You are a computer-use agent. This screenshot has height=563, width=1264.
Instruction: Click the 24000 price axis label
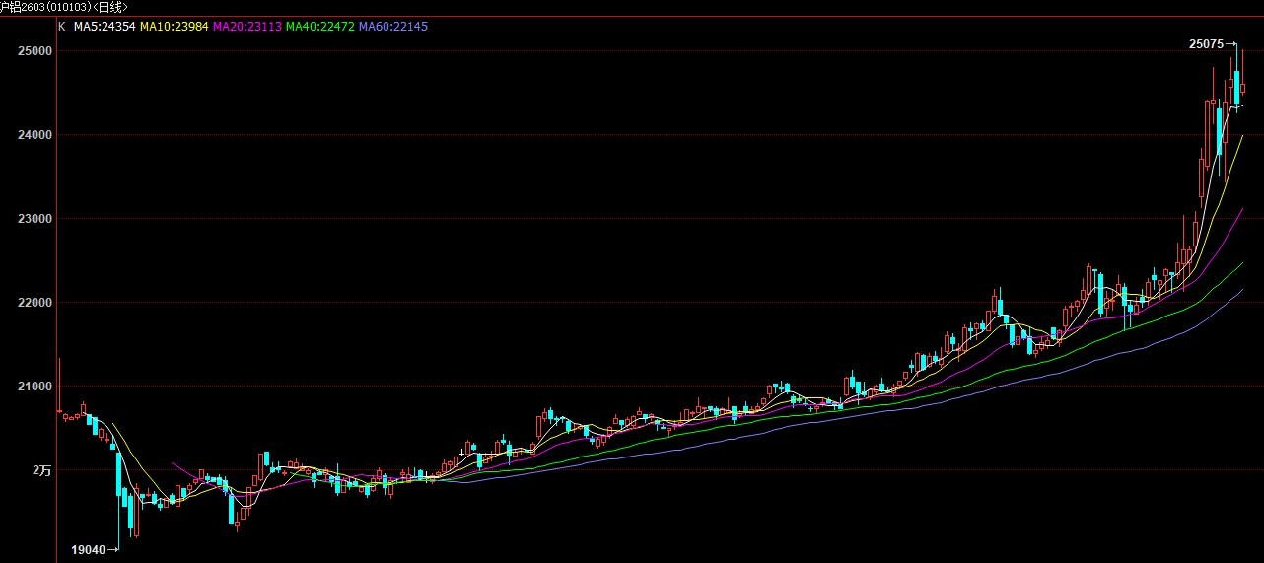coord(34,135)
